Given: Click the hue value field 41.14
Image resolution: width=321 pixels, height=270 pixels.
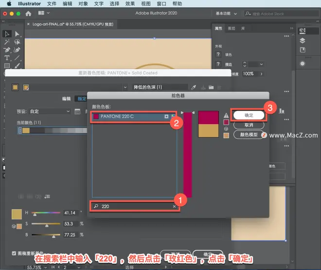Looking at the screenshot, I should 71,213.
